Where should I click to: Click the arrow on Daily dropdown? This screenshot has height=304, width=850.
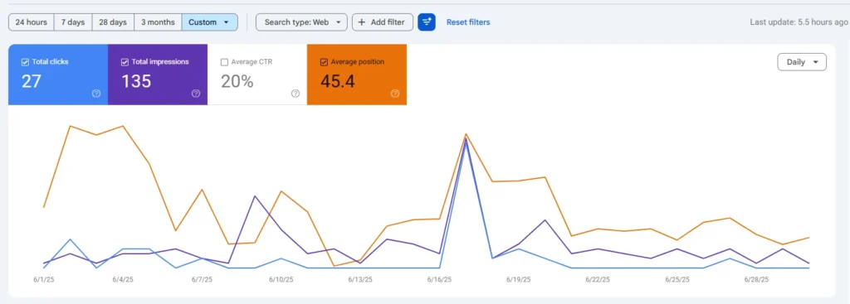pos(816,62)
